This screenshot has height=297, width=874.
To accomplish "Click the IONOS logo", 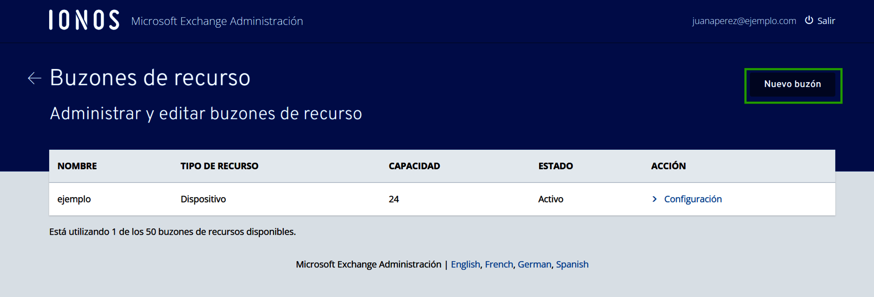I will [84, 20].
